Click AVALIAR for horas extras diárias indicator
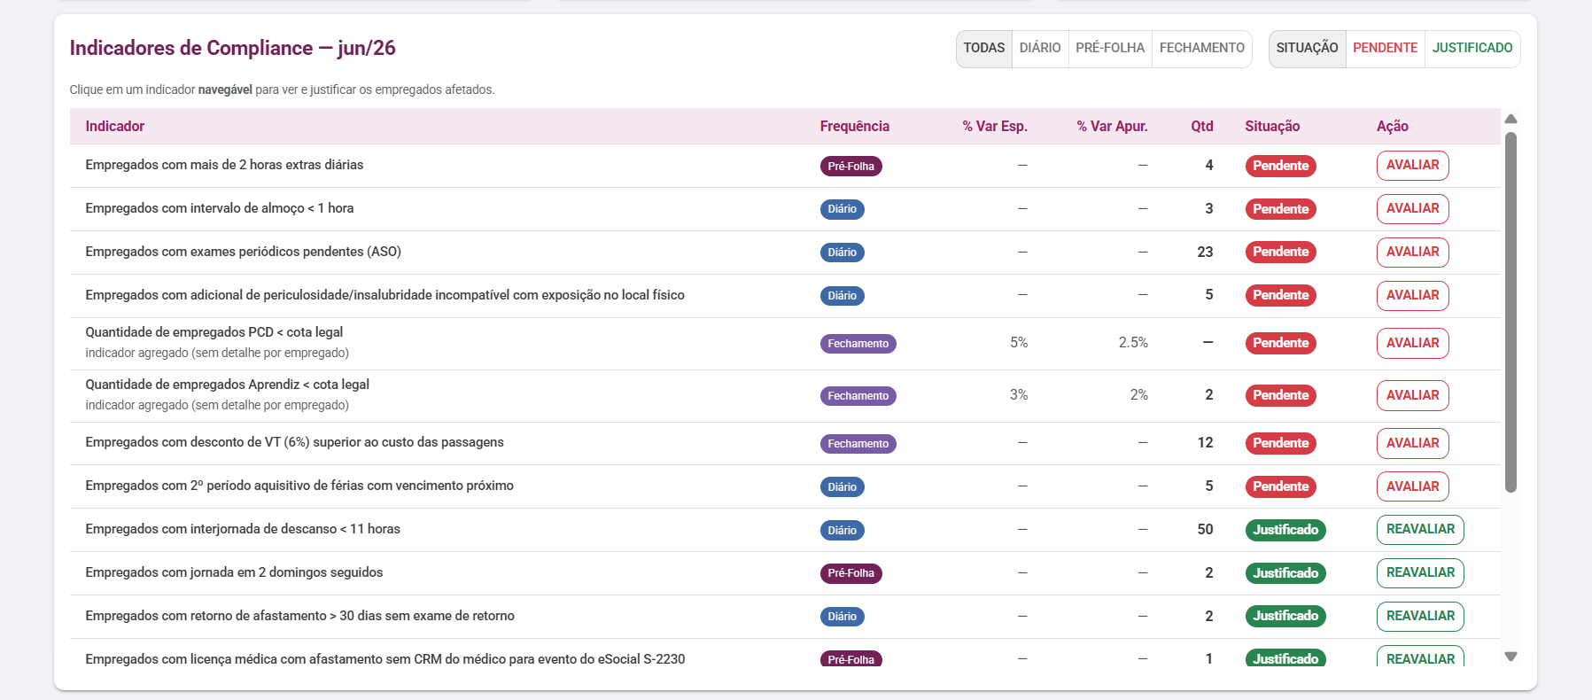1592x700 pixels. point(1413,166)
